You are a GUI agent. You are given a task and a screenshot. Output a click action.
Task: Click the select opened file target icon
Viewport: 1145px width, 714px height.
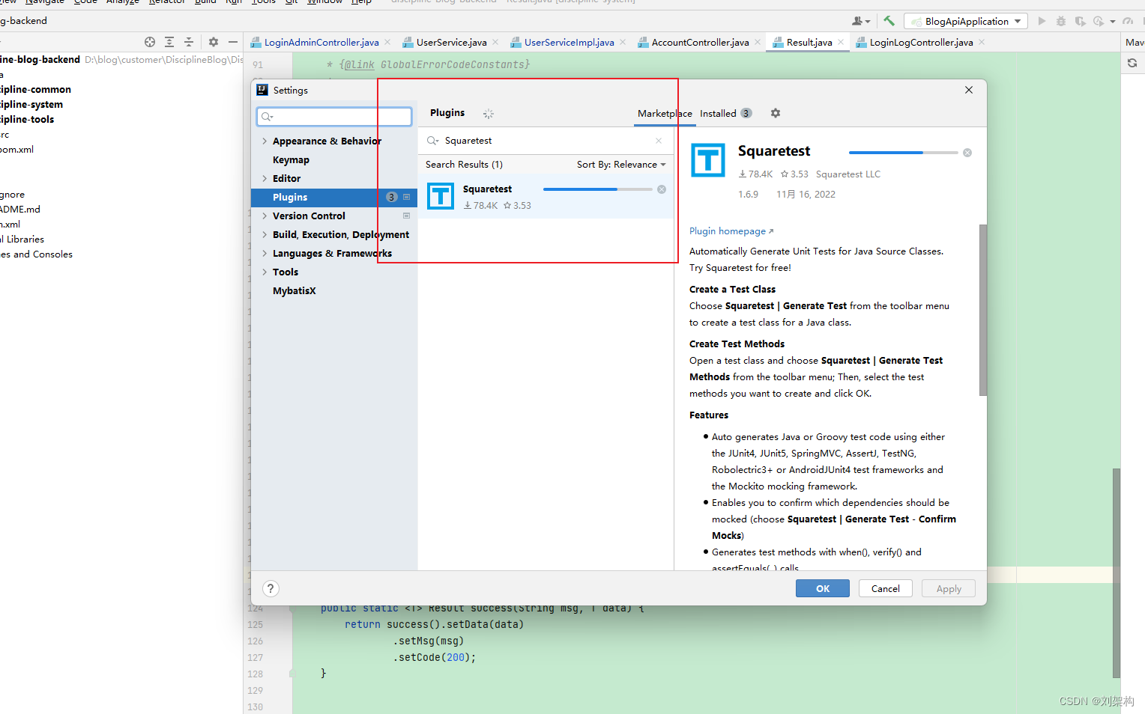(x=150, y=42)
